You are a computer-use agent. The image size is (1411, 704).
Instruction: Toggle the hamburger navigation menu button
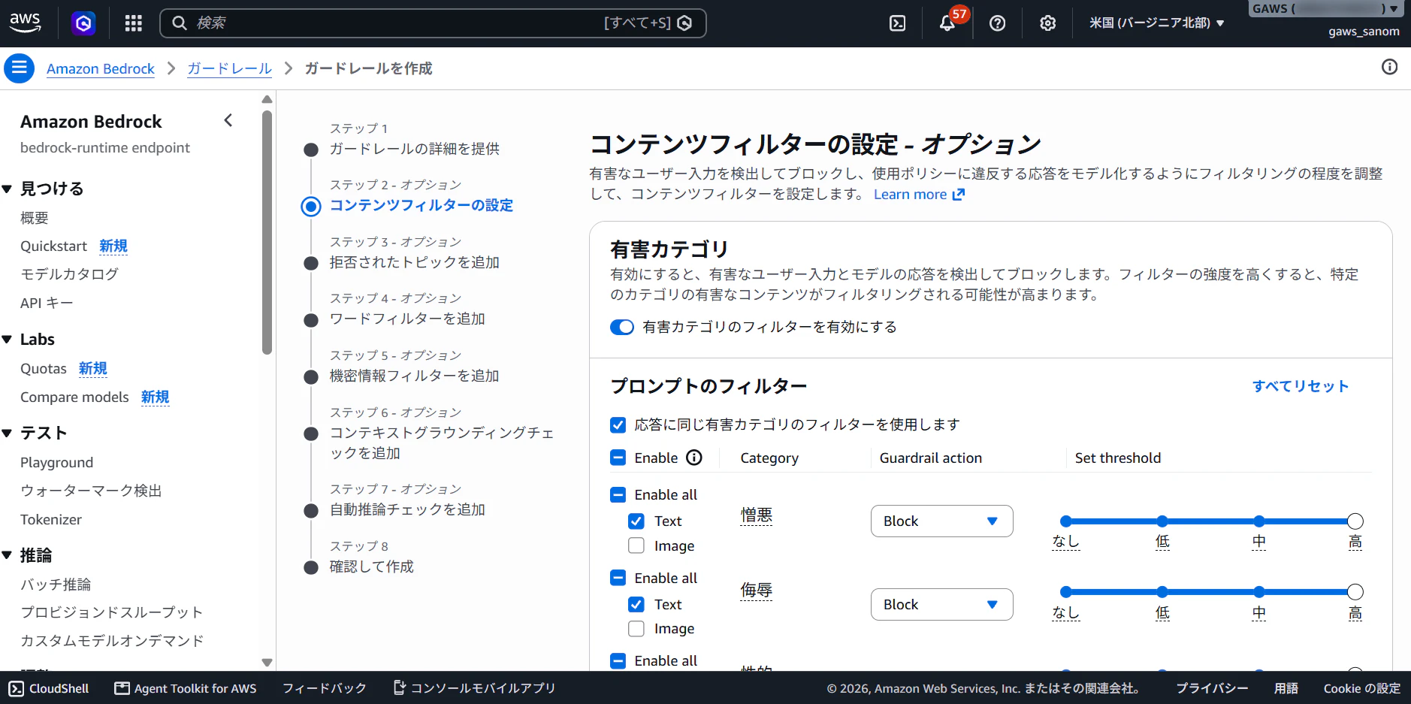tap(19, 68)
